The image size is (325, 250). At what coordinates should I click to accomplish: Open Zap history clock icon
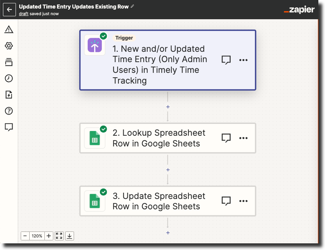point(9,78)
